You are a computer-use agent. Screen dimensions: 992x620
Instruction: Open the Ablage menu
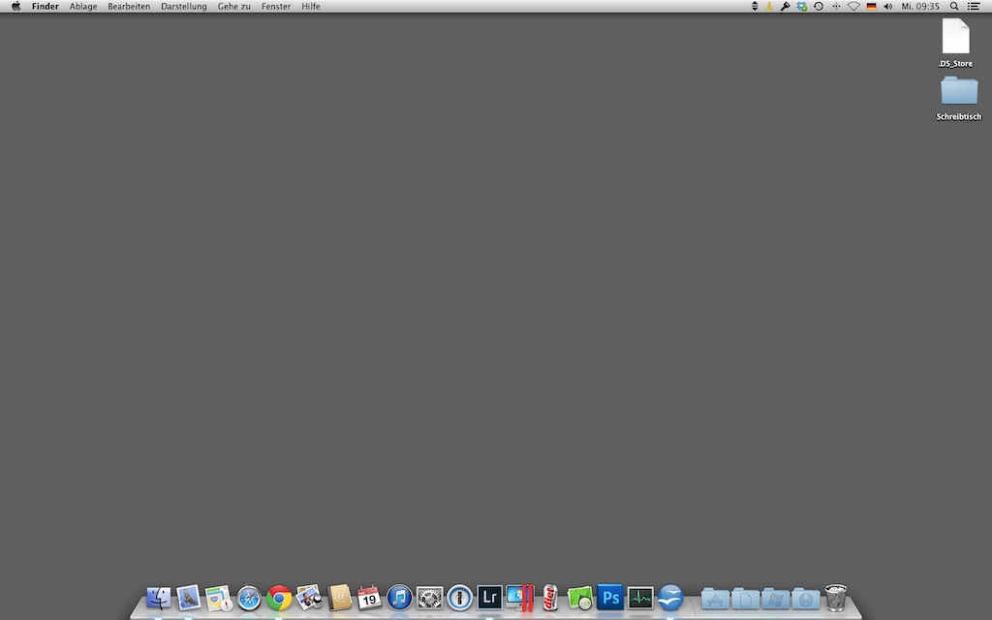pyautogui.click(x=83, y=6)
